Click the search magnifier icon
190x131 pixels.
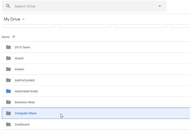[x=8, y=6]
